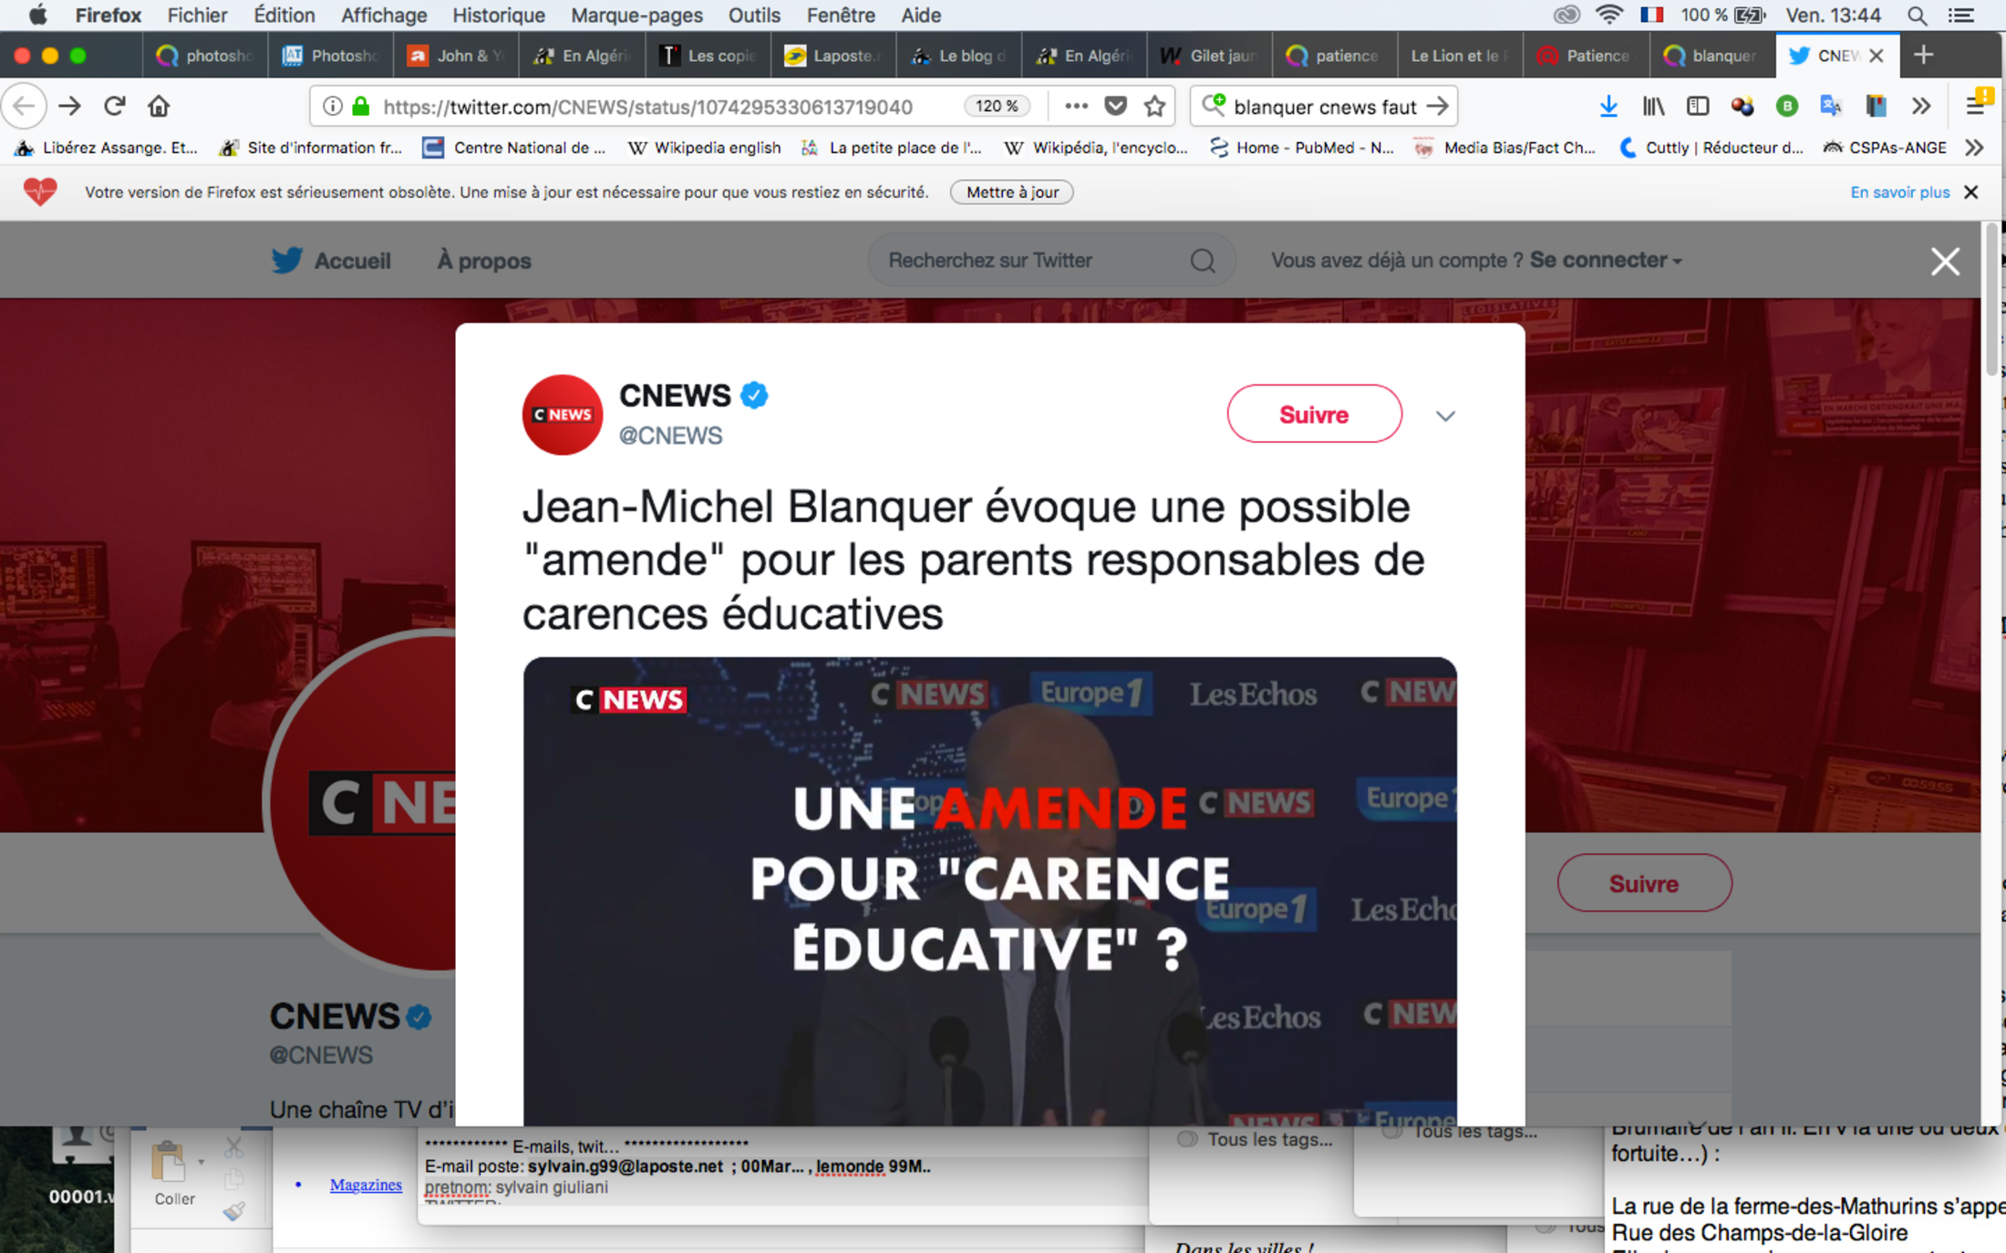Go back with the browser back arrow
Screen dimensions: 2006x1253
pyautogui.click(x=25, y=107)
